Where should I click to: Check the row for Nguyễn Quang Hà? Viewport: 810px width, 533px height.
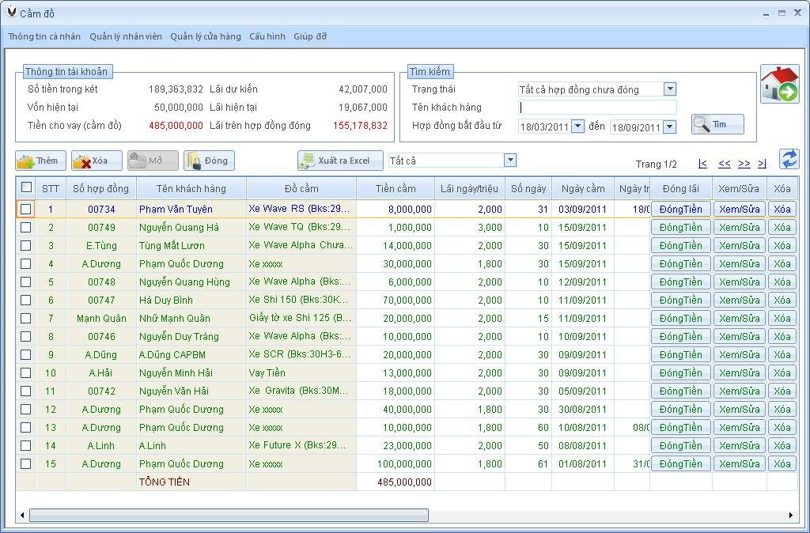(26, 227)
